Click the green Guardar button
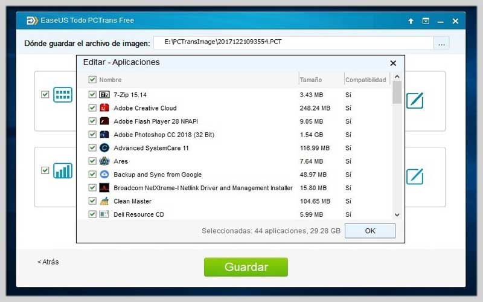This screenshot has width=483, height=302. (246, 267)
